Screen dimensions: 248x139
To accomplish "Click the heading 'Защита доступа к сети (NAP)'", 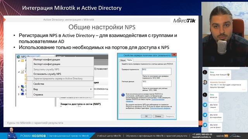I will [x=80, y=104].
